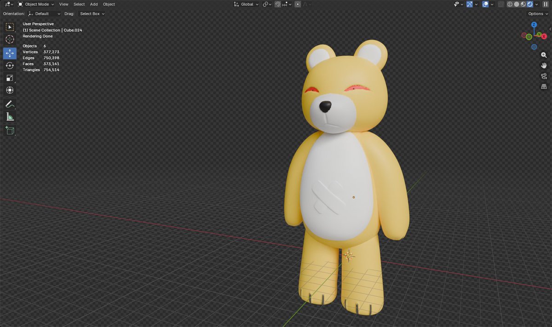Image resolution: width=552 pixels, height=327 pixels.
Task: Open the Object Mode dropdown
Action: pos(35,4)
